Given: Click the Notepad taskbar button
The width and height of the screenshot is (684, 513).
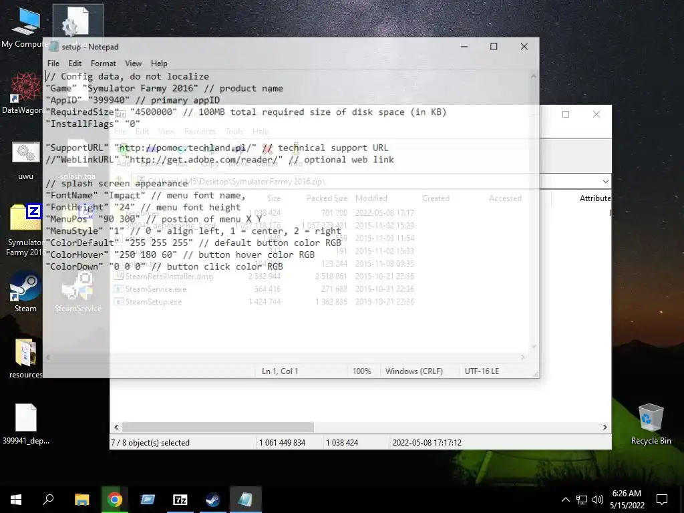Looking at the screenshot, I should pos(246,500).
